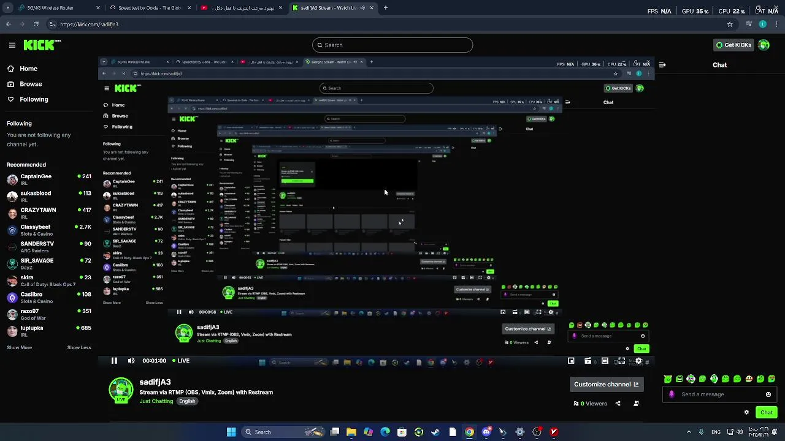785x441 pixels.
Task: Open outer player settings gear
Action: coord(638,361)
